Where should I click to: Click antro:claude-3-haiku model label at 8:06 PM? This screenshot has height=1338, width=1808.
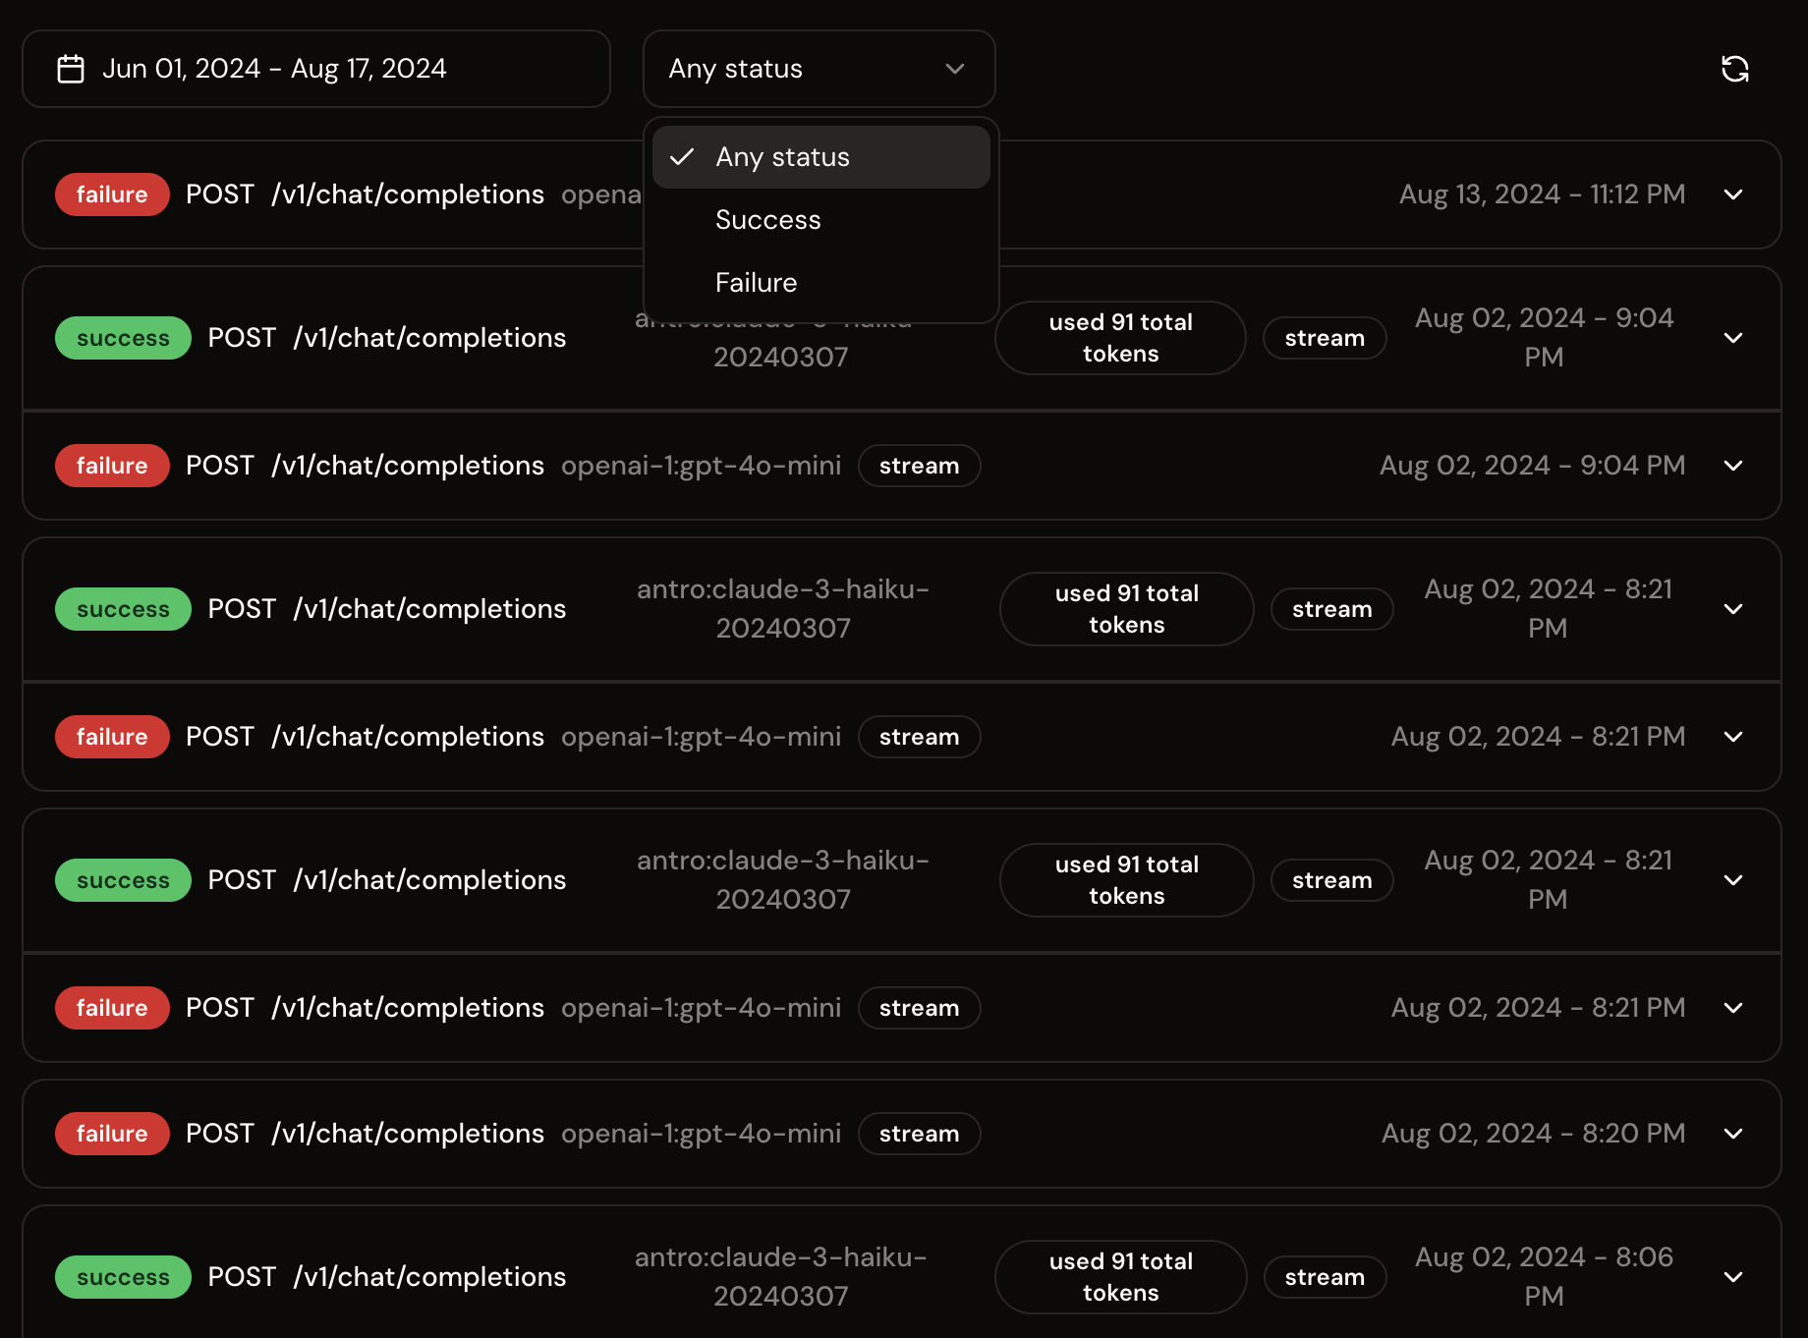780,1277
